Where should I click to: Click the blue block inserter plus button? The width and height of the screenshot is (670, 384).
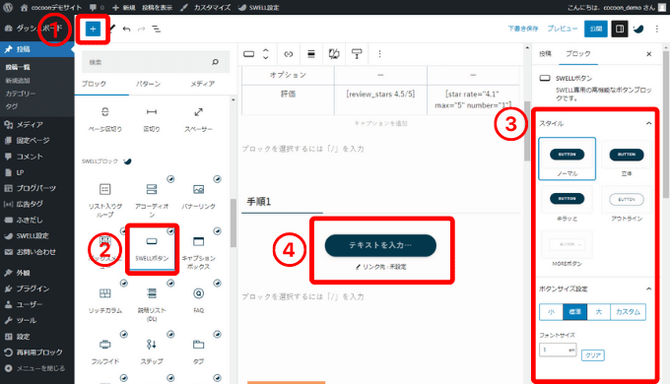(x=93, y=29)
